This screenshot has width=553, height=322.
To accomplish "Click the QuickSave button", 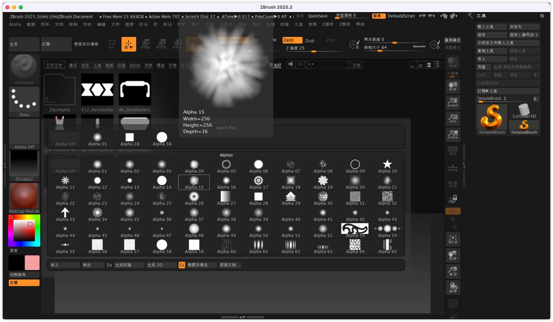I will (317, 16).
